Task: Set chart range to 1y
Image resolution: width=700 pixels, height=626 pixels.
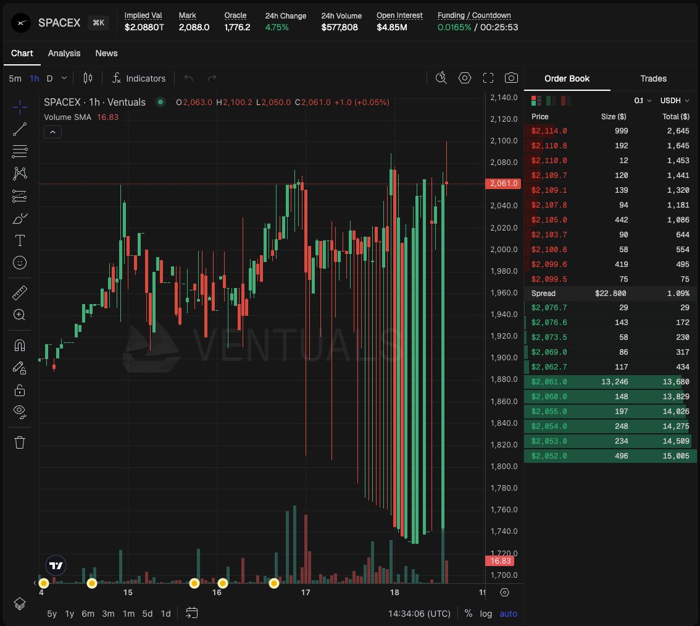Action: (x=69, y=614)
